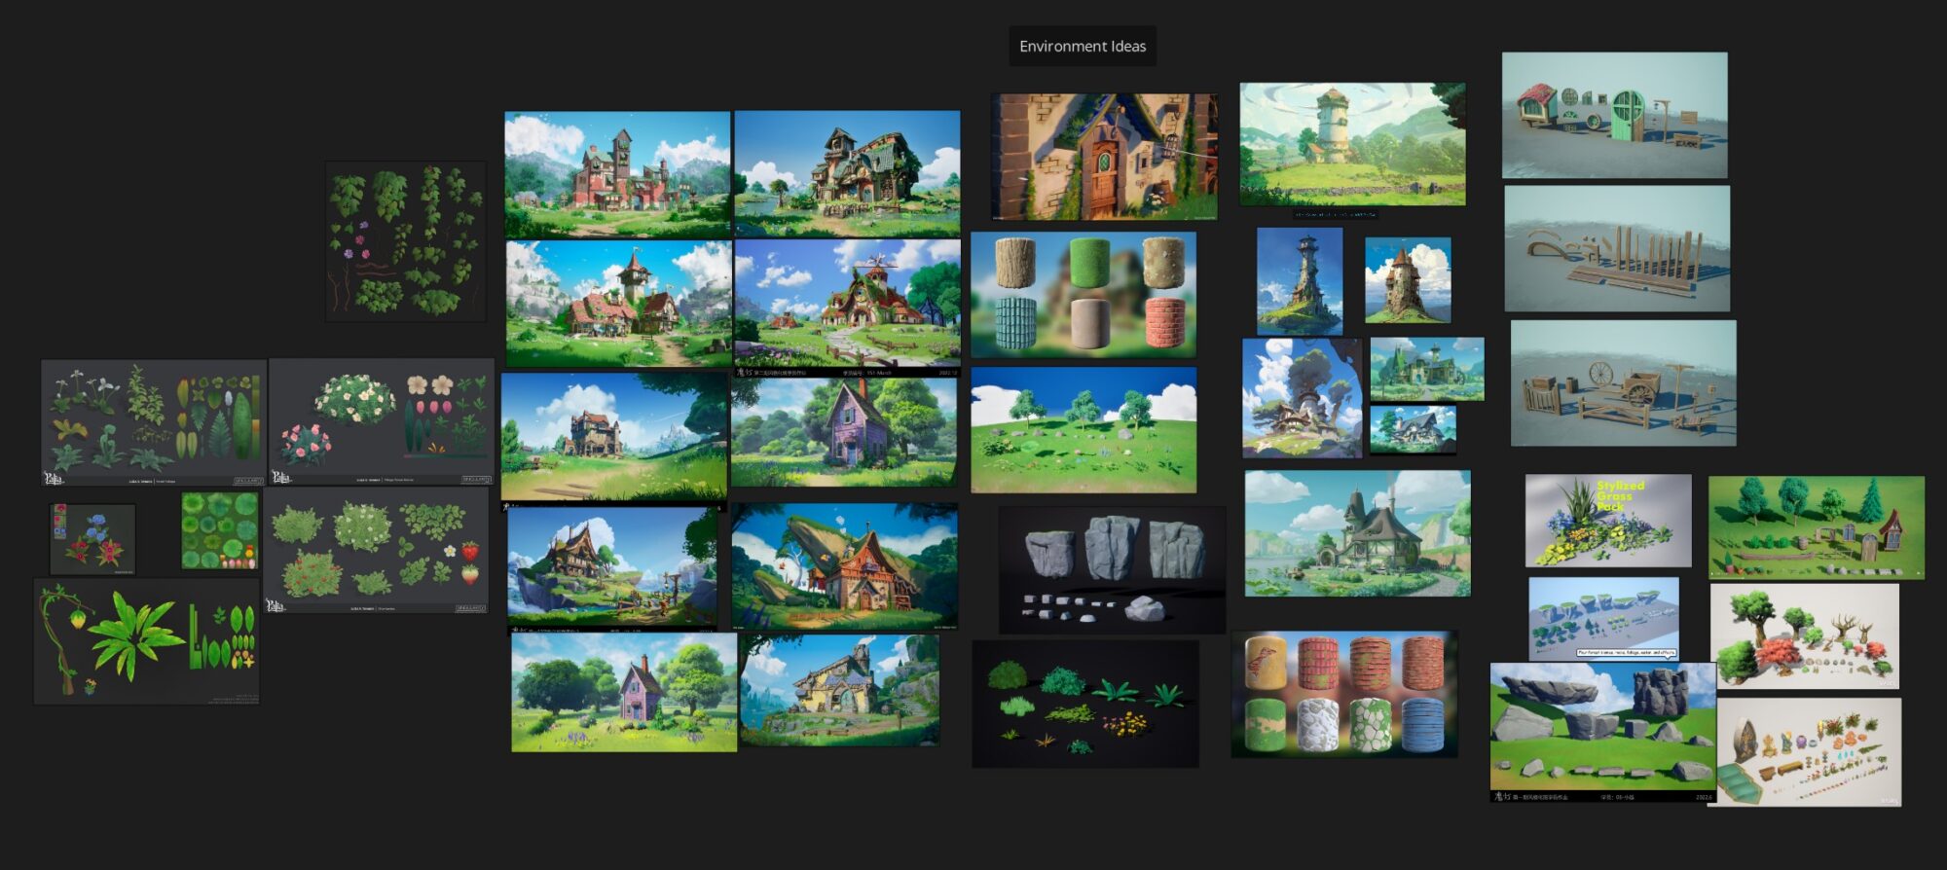Select the white tower in green field painting
The height and width of the screenshot is (870, 1947).
click(x=1352, y=144)
